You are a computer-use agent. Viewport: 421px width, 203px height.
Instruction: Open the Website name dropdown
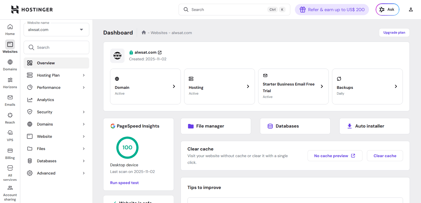tap(56, 29)
